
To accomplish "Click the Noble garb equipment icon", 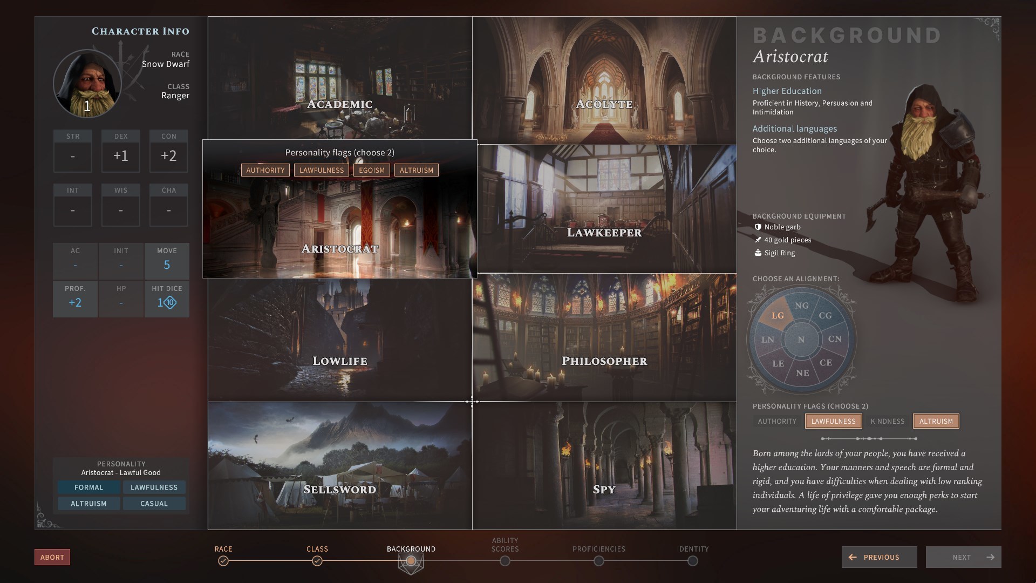I will 757,227.
